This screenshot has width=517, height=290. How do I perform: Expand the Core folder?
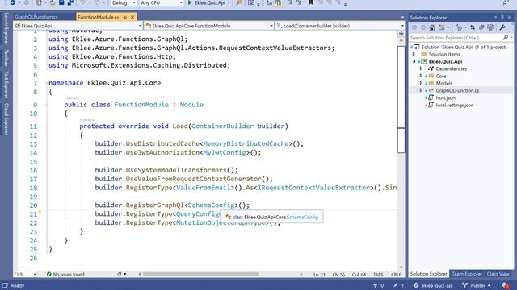click(x=421, y=76)
